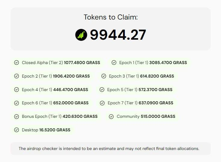The image size is (221, 162).
Task: Click the Closed Alpha checkmark icon
Action: click(x=17, y=63)
